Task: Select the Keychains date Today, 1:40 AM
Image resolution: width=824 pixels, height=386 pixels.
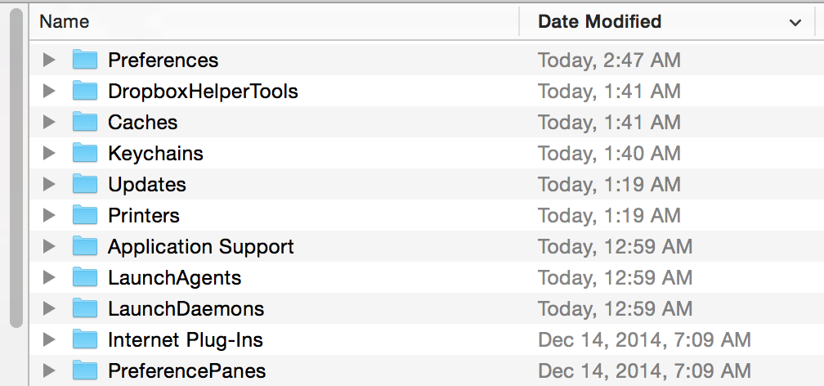Action: coord(609,153)
